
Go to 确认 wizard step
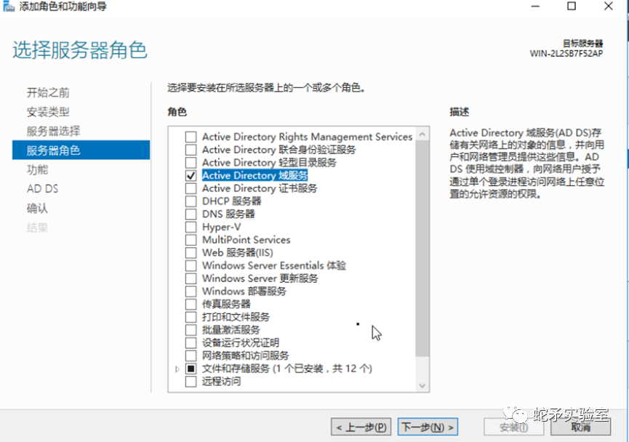pyautogui.click(x=37, y=208)
